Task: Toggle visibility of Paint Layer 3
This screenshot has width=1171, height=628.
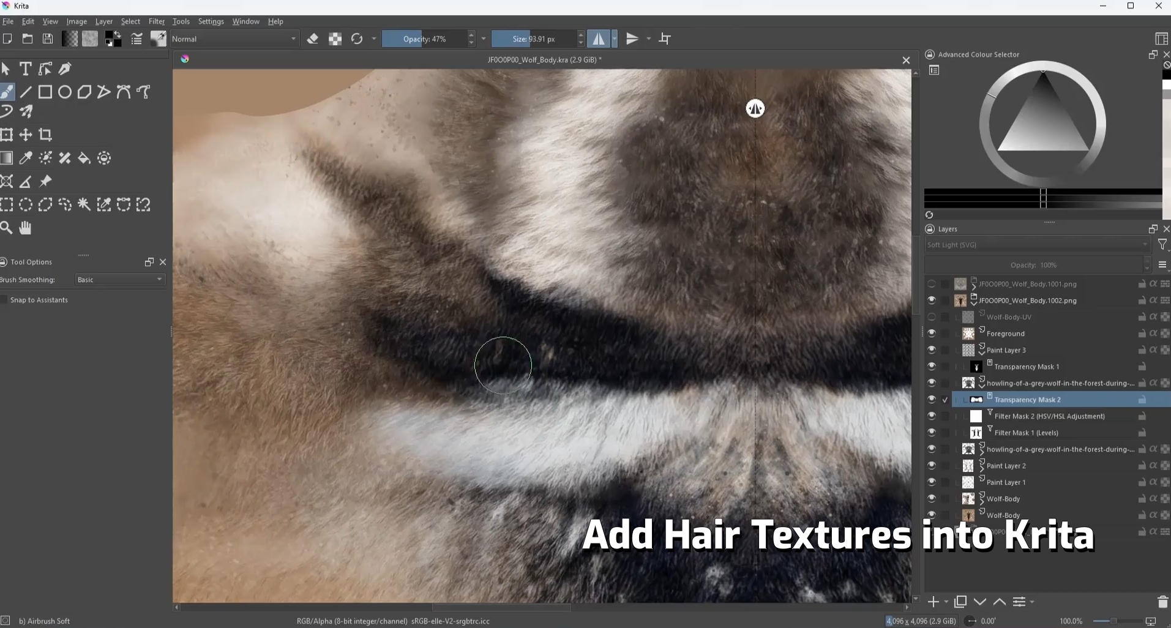Action: pos(932,350)
